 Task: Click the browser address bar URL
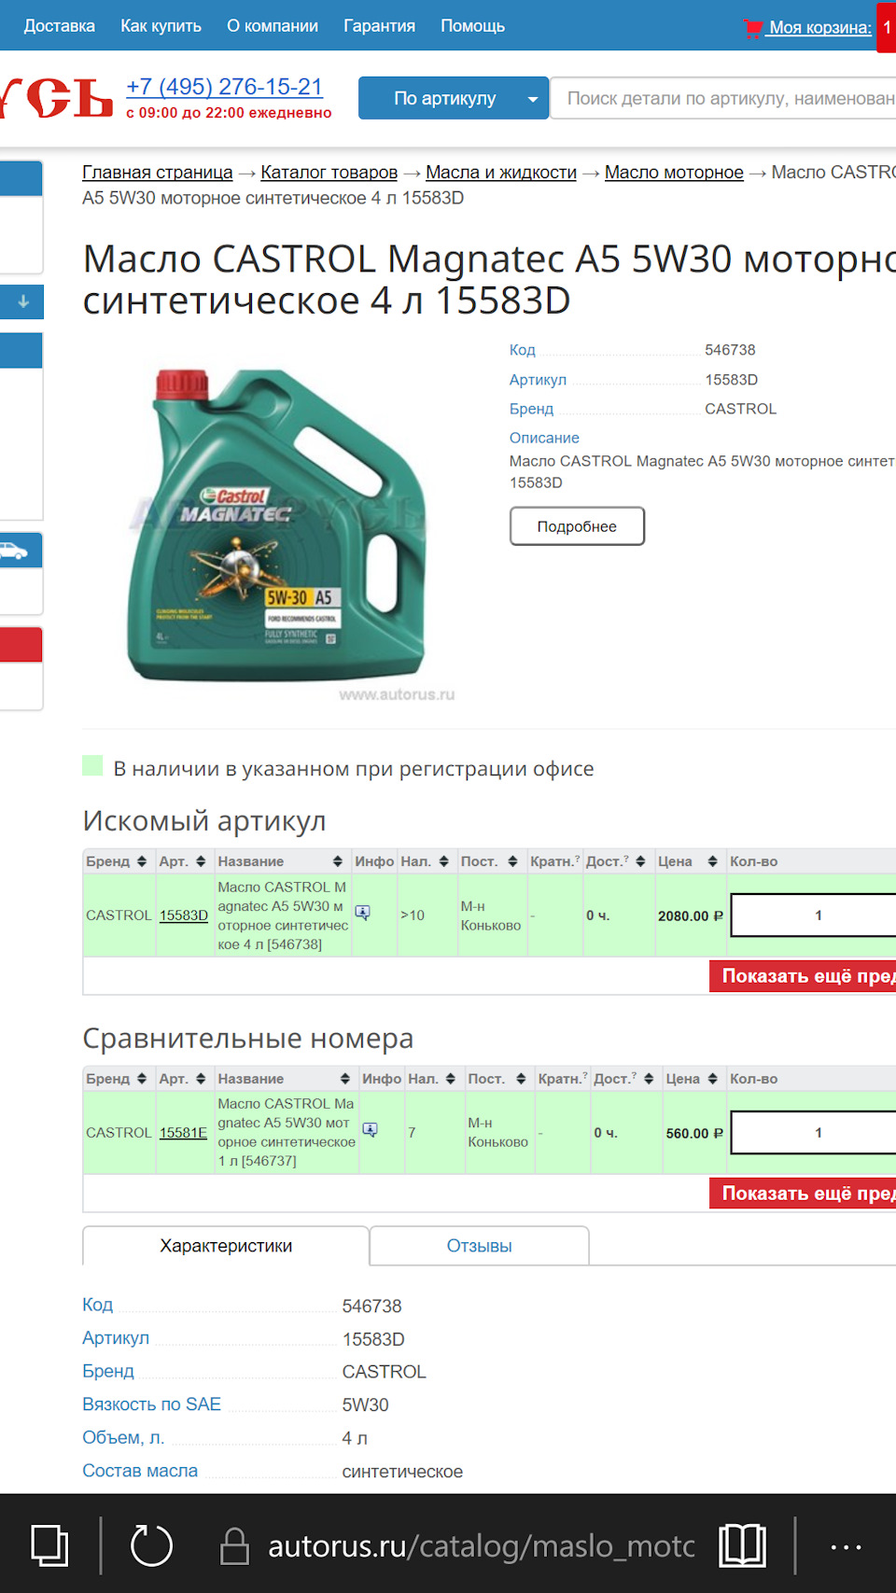[x=482, y=1546]
